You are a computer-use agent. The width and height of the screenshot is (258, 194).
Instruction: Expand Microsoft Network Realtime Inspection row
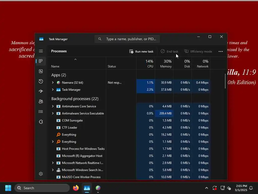click(53, 163)
